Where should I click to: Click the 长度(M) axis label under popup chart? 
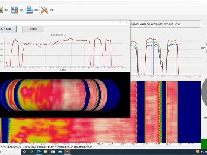pyautogui.click(x=64, y=70)
